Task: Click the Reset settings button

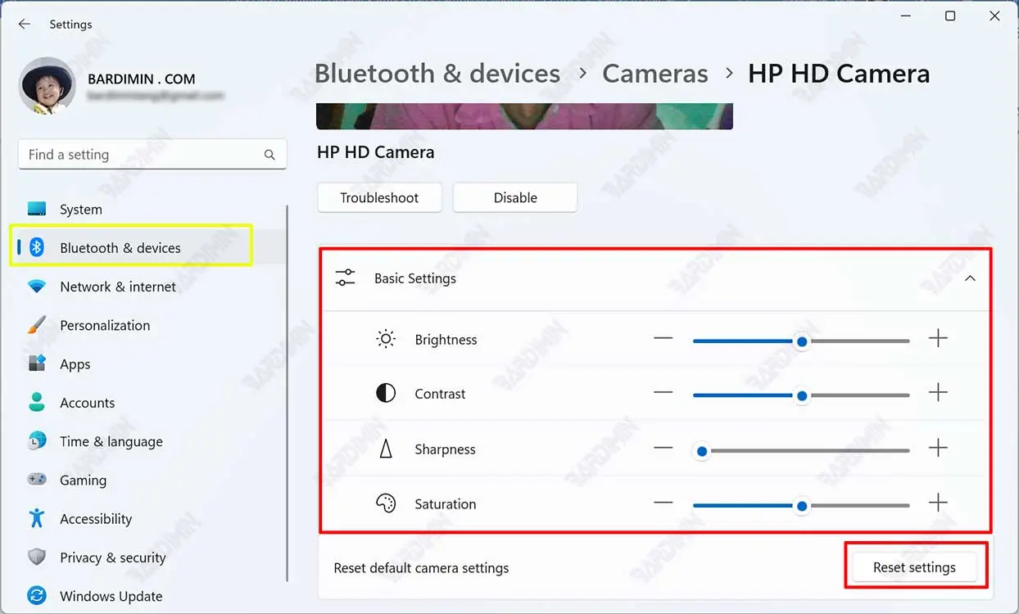Action: pos(914,567)
